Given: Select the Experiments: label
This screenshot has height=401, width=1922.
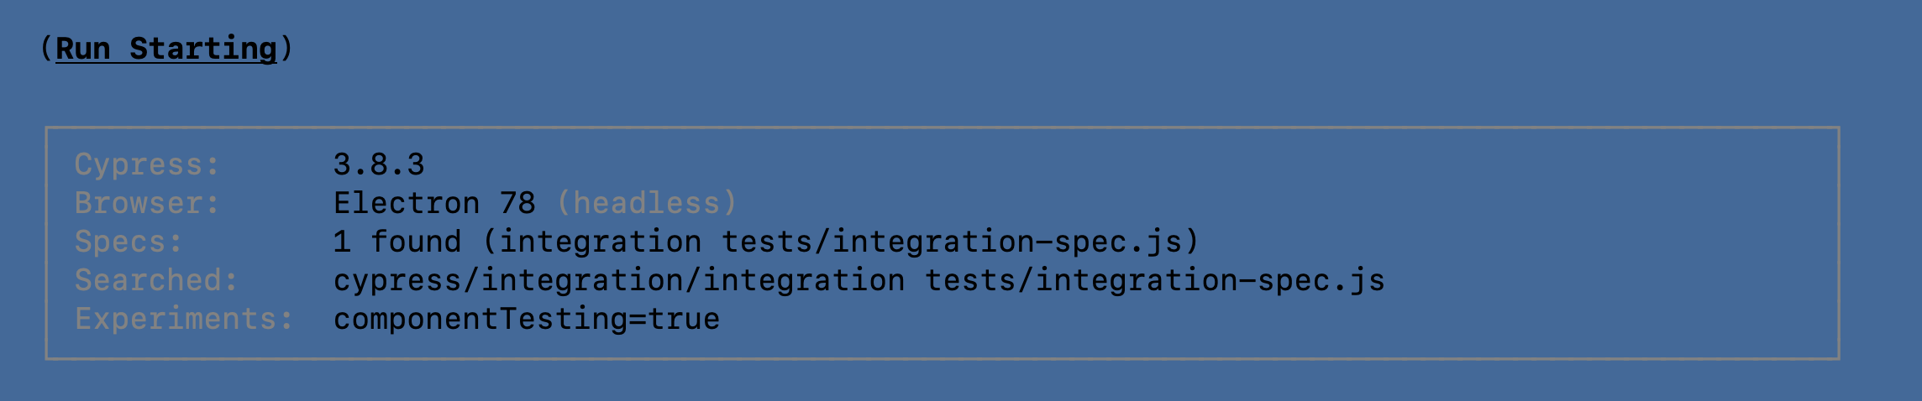Looking at the screenshot, I should tap(185, 319).
